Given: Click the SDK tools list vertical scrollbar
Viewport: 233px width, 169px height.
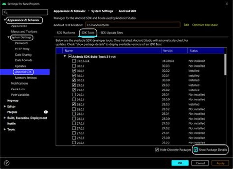Looking at the screenshot, I should click(225, 64).
